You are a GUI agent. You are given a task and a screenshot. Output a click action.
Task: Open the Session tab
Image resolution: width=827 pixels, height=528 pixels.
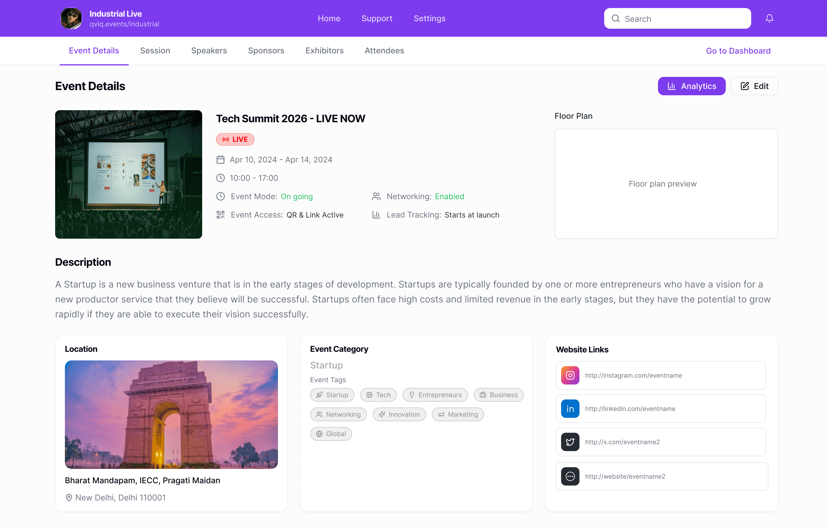click(x=155, y=51)
